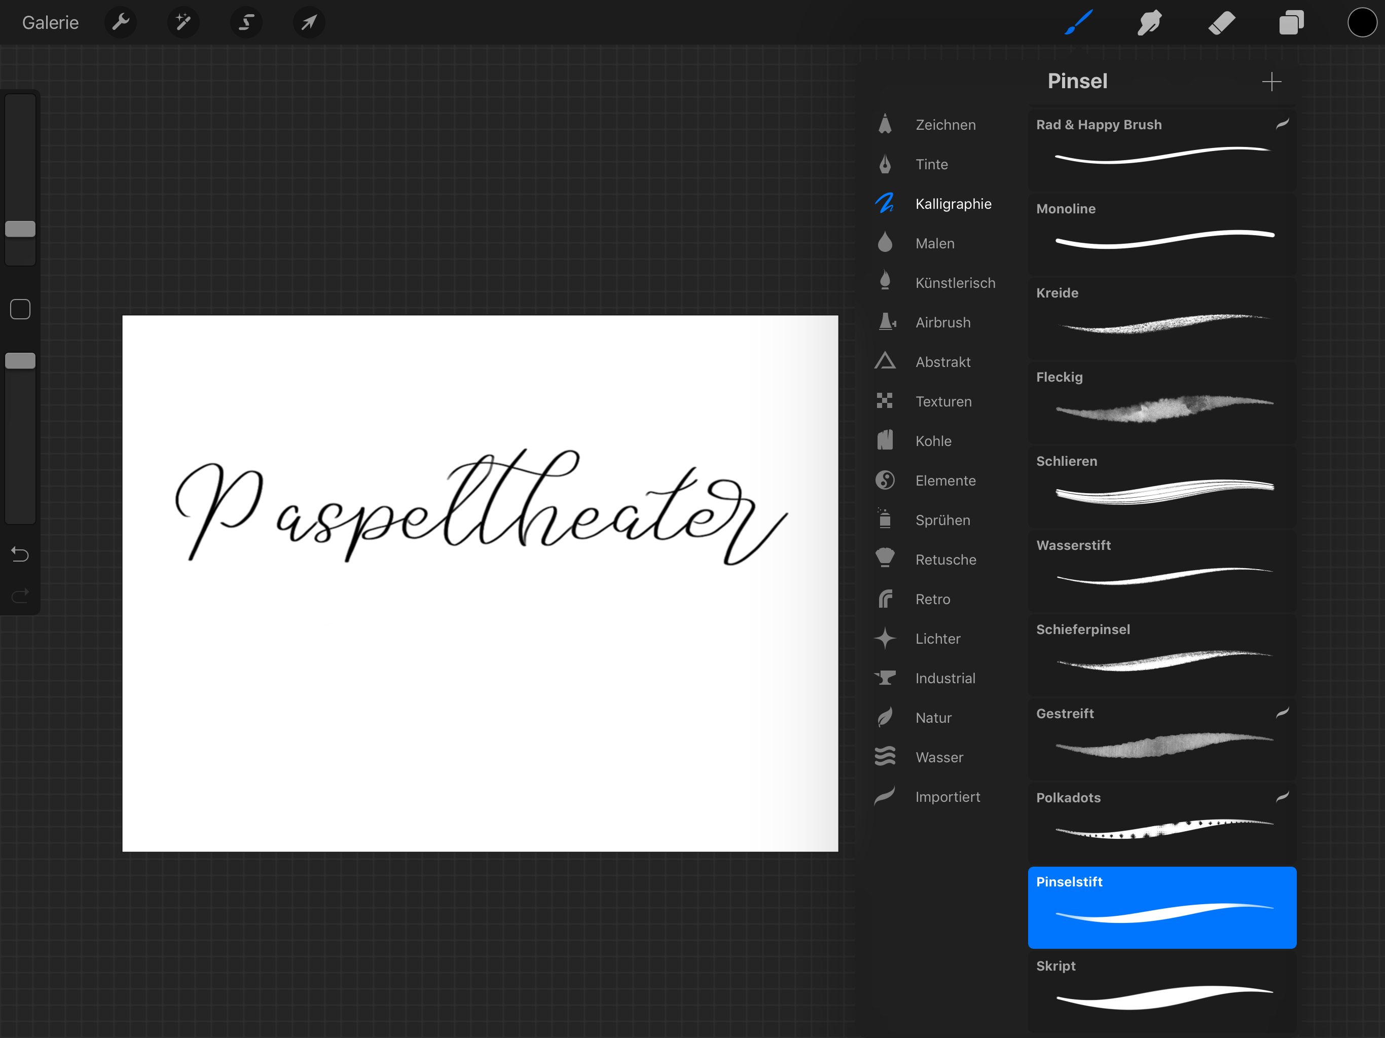Click the Zeichnen pencil tip icon
This screenshot has height=1038, width=1385.
(x=885, y=124)
